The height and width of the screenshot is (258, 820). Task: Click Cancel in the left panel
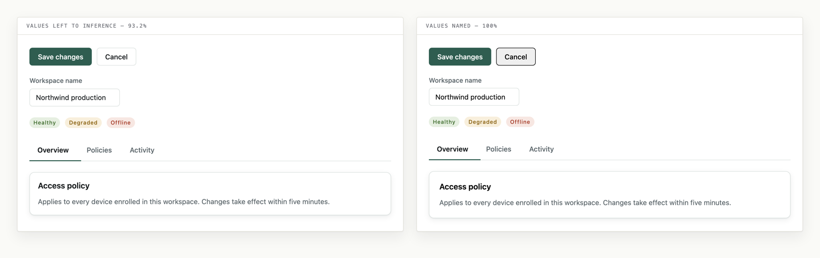pos(116,57)
